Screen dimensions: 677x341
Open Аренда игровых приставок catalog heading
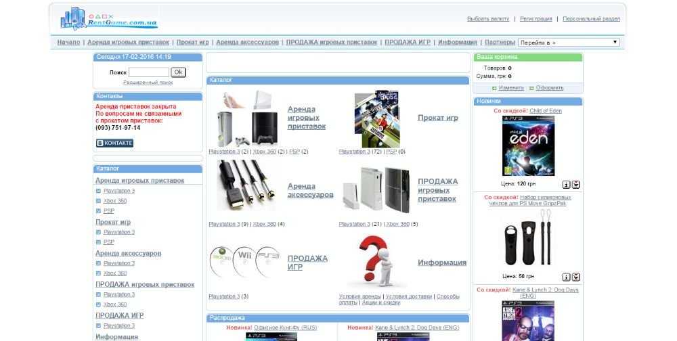coord(307,118)
